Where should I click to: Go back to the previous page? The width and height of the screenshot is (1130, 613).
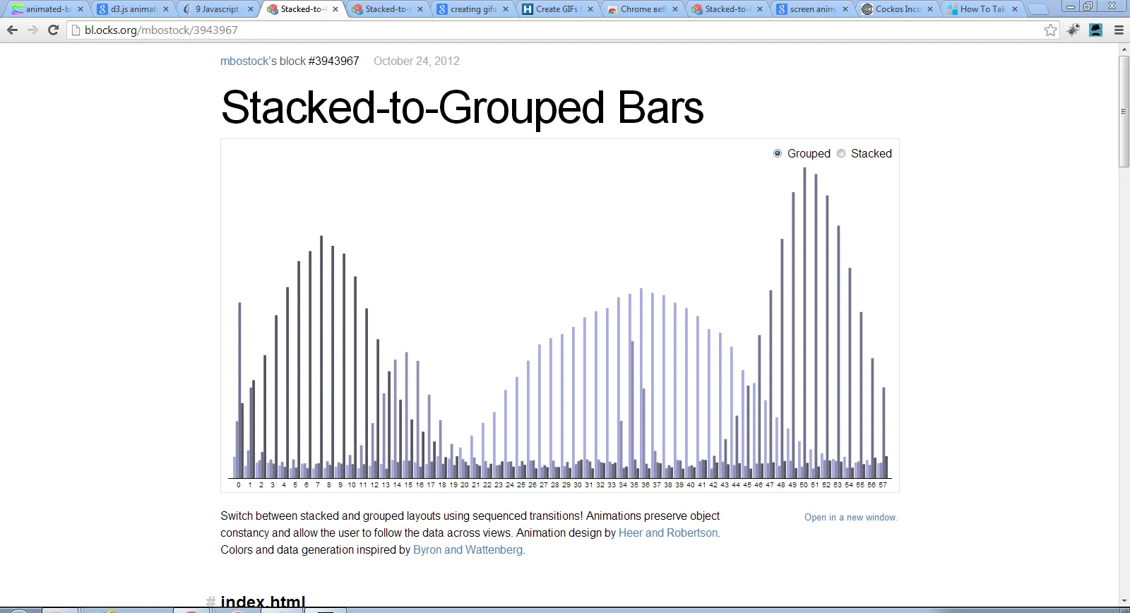(x=12, y=30)
